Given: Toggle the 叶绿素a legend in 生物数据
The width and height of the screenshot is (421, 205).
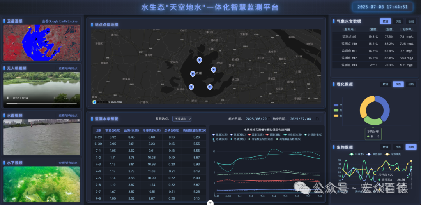Looking at the screenshot, I should [x=356, y=154].
